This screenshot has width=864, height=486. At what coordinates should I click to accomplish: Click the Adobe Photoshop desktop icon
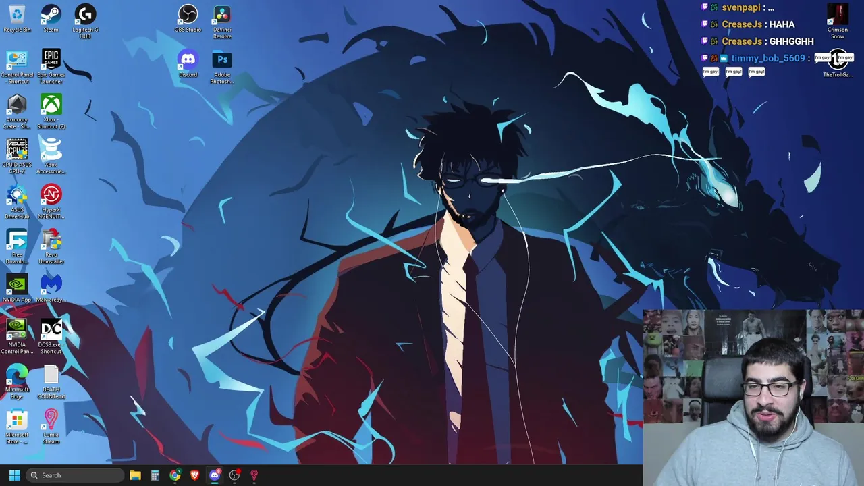[x=222, y=67]
